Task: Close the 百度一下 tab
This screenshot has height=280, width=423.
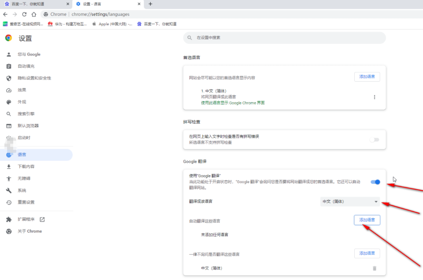Action: coord(68,4)
